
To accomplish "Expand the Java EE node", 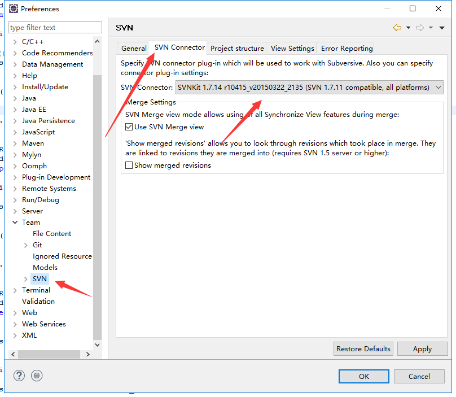I will pos(15,110).
